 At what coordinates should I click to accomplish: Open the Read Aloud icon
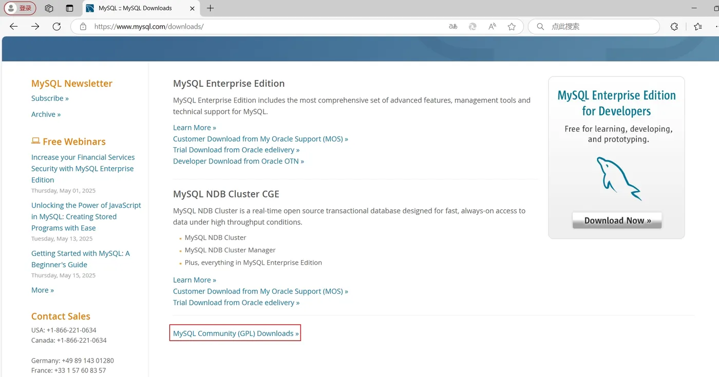[x=492, y=27]
